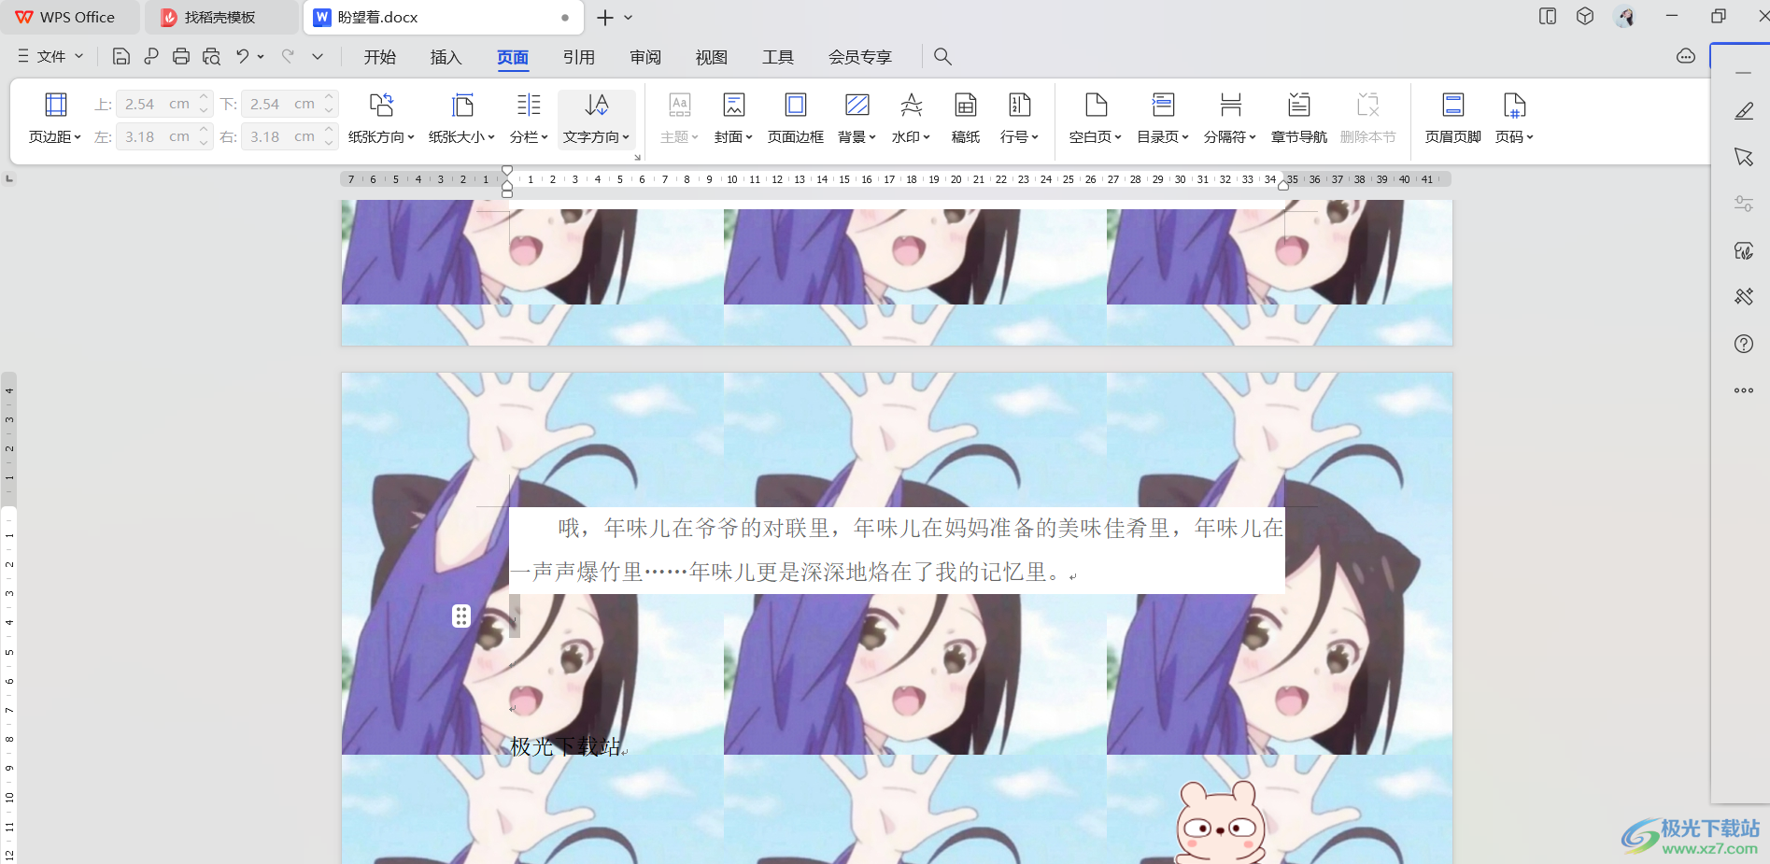Click the paragraph drag handle in document

click(461, 616)
